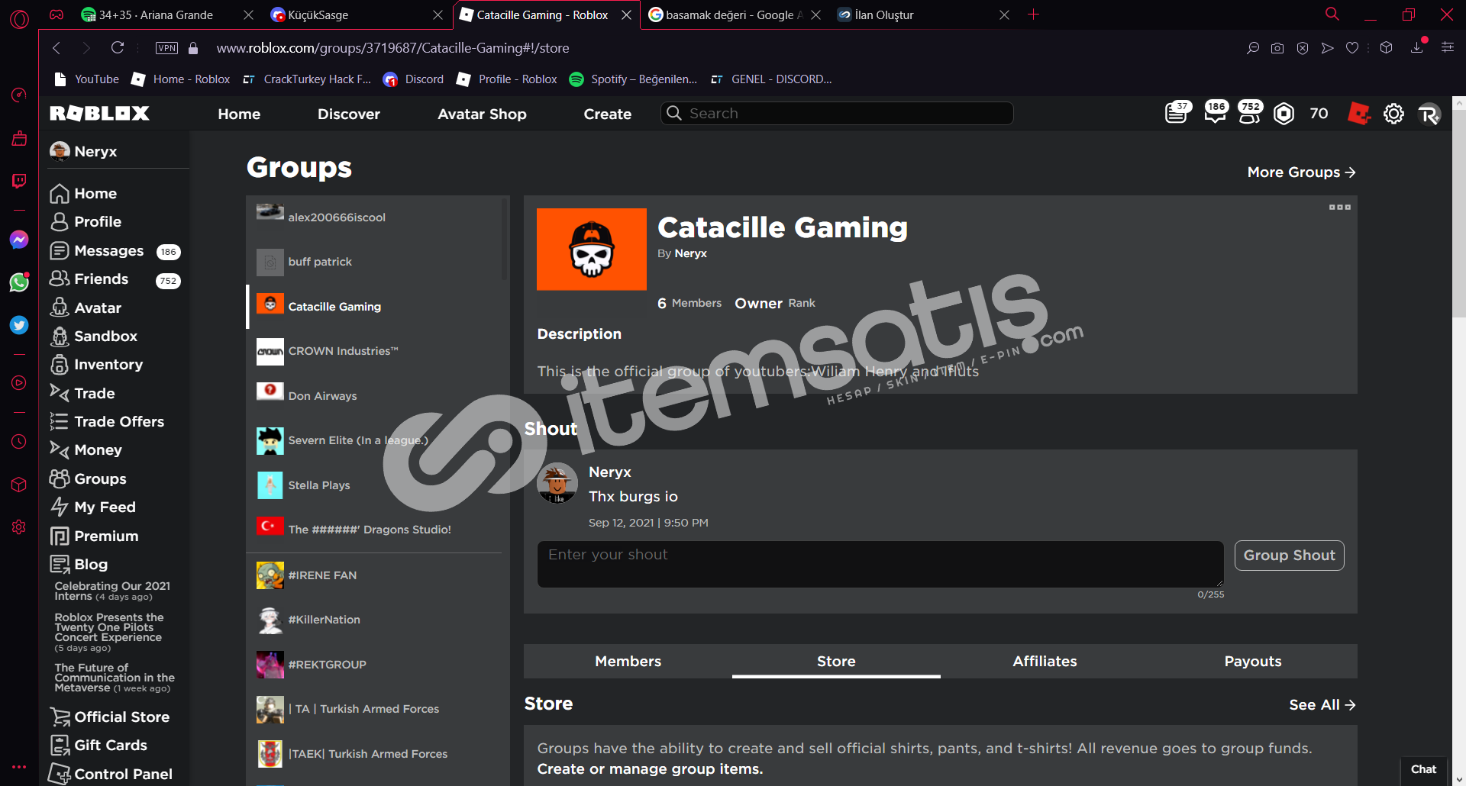1466x786 pixels.
Task: Click Create in the top navigation
Action: pyautogui.click(x=608, y=114)
